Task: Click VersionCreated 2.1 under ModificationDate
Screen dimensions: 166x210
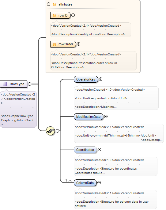Action: click(x=110, y=127)
